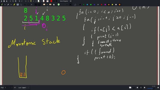Click the New document icon
Viewport: 160px width, 90px height.
coord(4,1)
